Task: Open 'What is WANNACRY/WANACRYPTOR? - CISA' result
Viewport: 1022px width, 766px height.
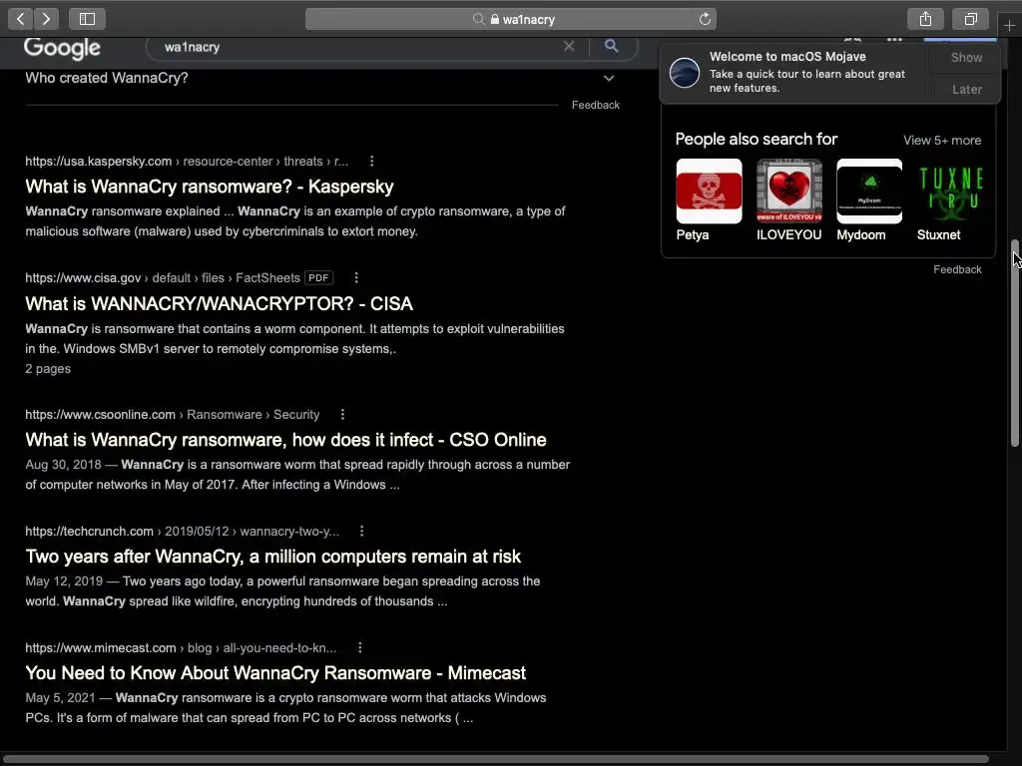Action: coord(219,303)
